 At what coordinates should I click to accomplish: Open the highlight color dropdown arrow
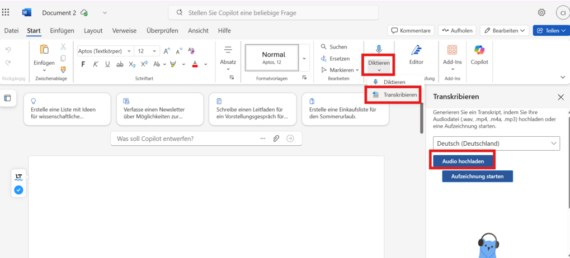(183, 64)
